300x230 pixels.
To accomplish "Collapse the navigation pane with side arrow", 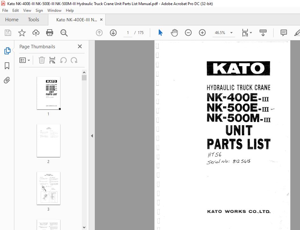I will pyautogui.click(x=92, y=136).
